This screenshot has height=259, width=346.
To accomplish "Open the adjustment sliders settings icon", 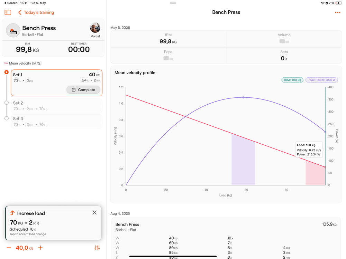I will coord(97,248).
